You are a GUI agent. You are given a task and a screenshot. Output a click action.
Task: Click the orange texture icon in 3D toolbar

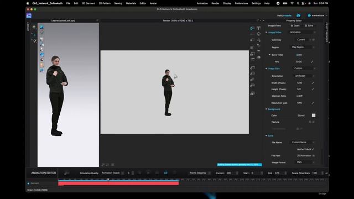coord(42,65)
